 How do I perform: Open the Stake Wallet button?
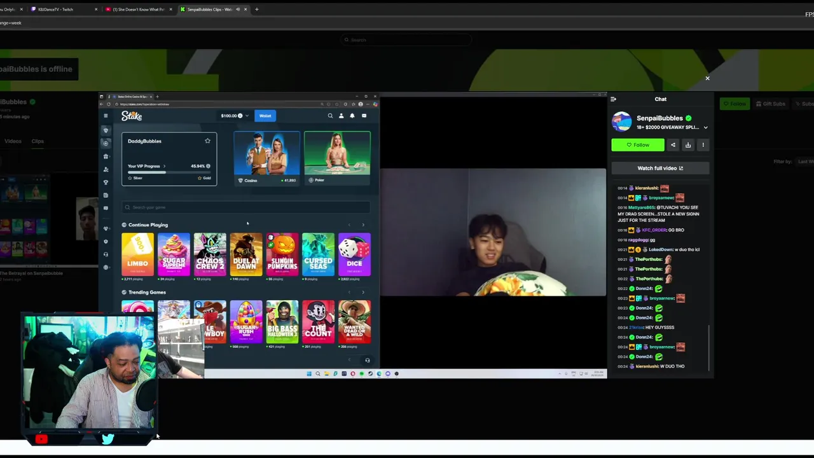(x=265, y=116)
